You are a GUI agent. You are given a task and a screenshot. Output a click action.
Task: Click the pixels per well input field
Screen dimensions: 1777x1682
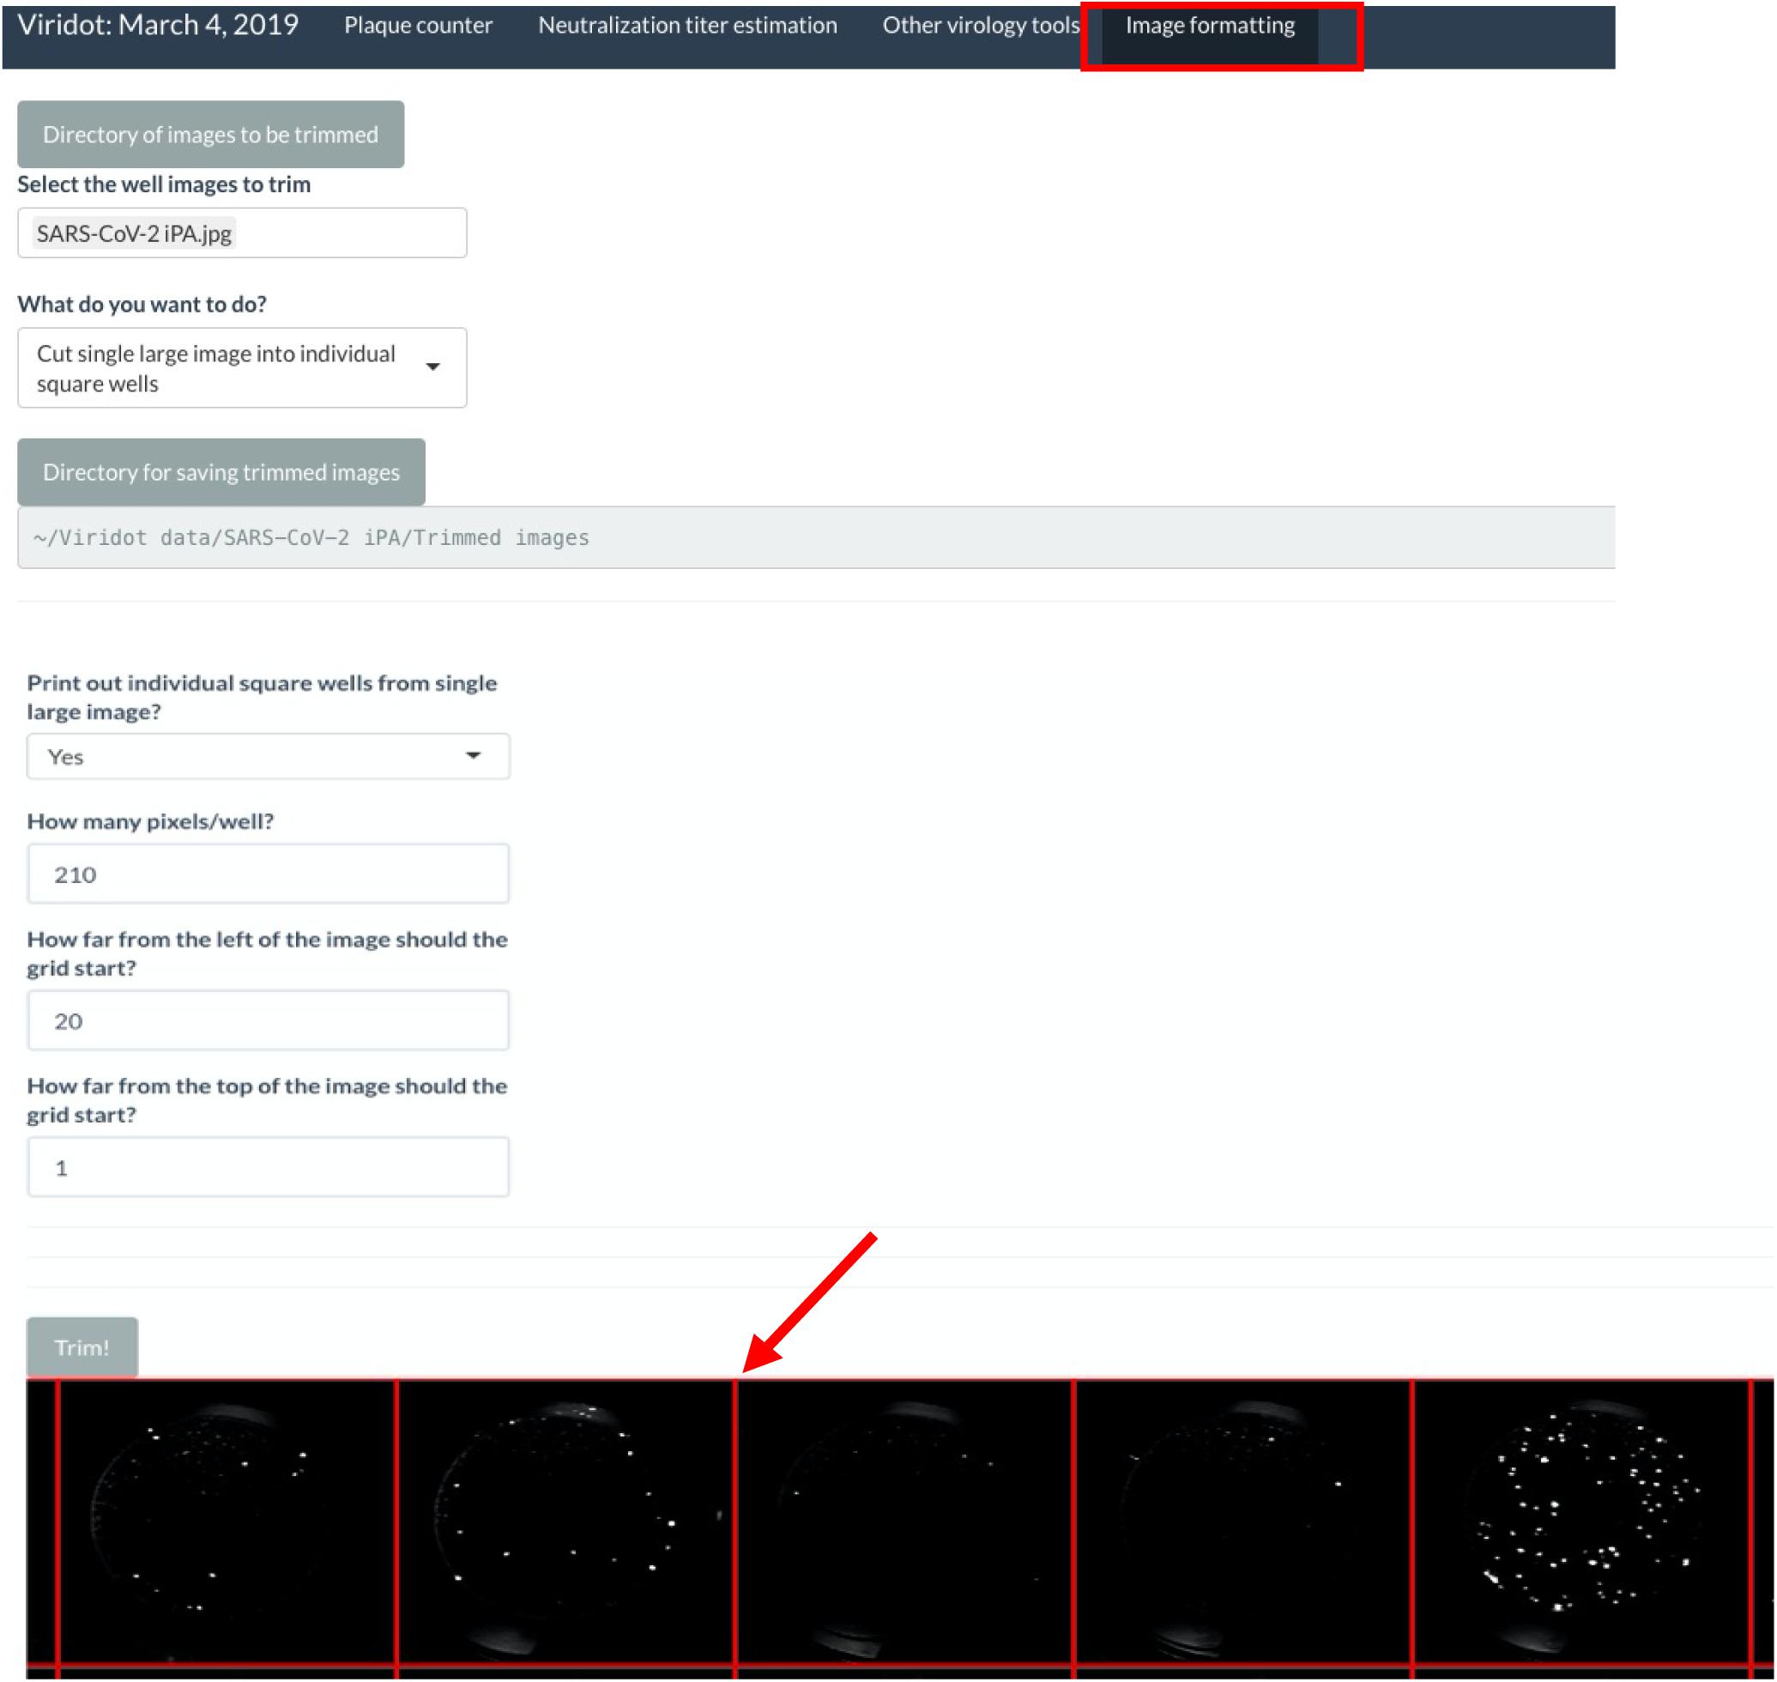tap(268, 874)
